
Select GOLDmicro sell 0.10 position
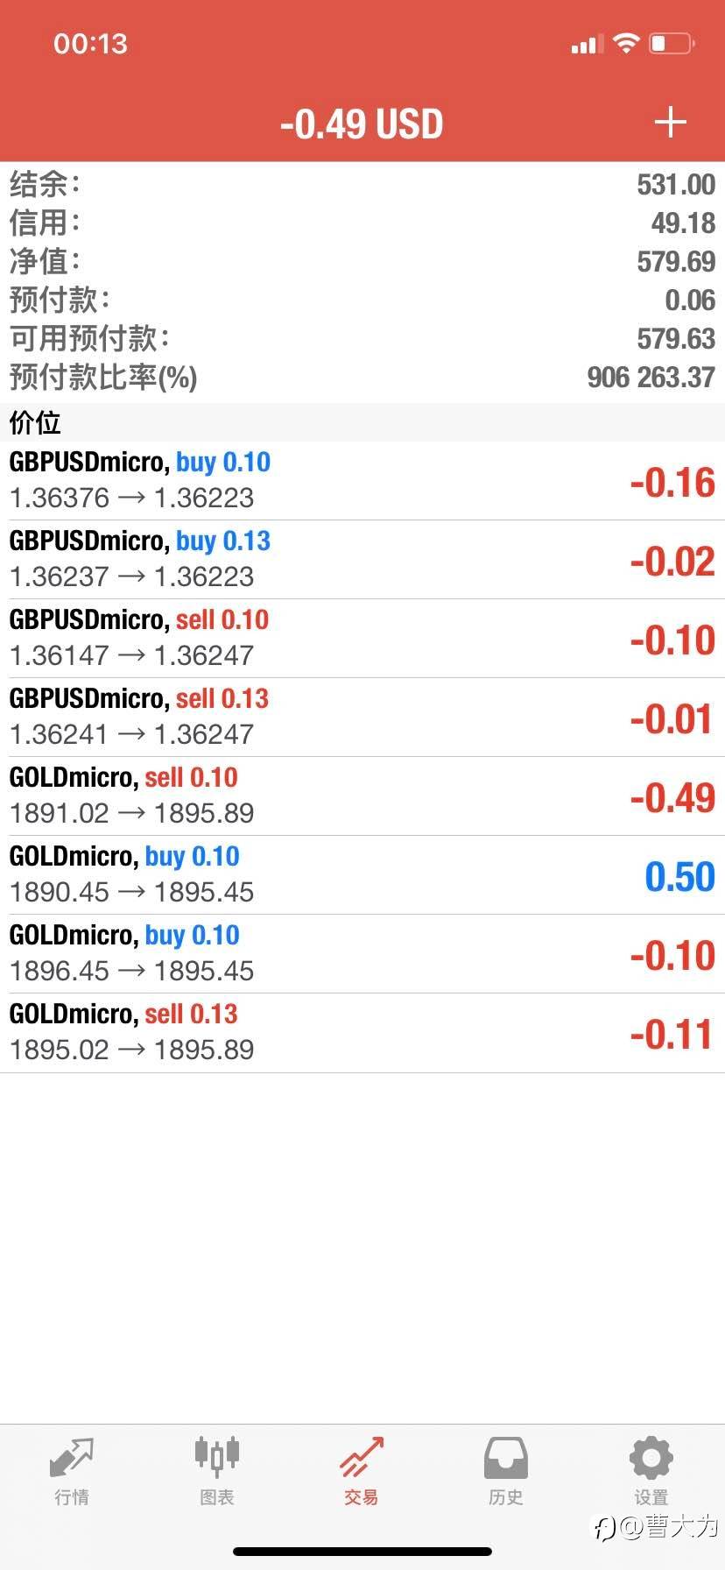click(362, 796)
